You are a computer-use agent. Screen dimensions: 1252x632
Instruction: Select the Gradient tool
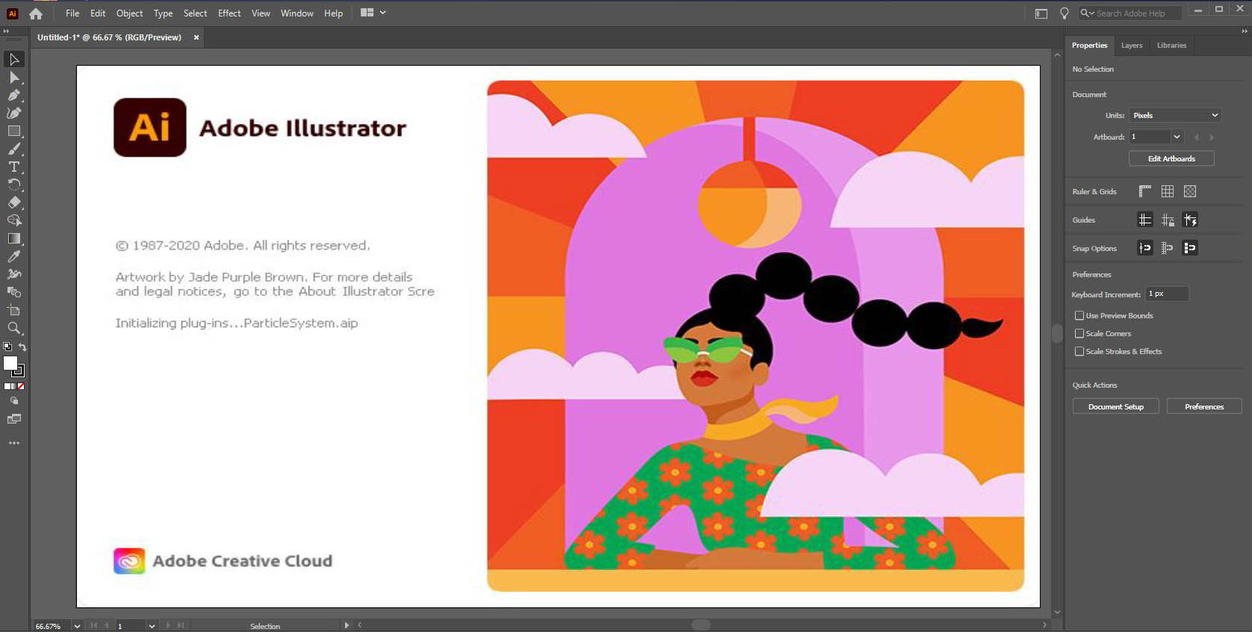13,238
